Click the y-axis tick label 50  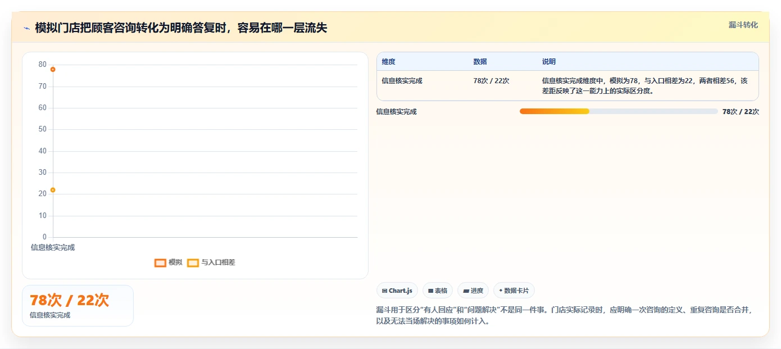point(43,129)
